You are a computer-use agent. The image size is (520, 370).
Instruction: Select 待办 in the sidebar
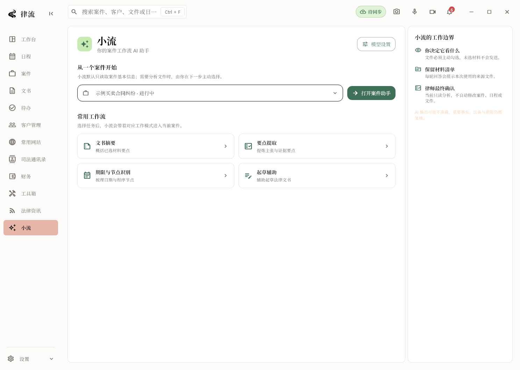coord(31,108)
